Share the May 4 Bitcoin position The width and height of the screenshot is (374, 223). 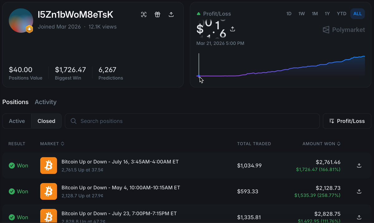[x=359, y=191]
